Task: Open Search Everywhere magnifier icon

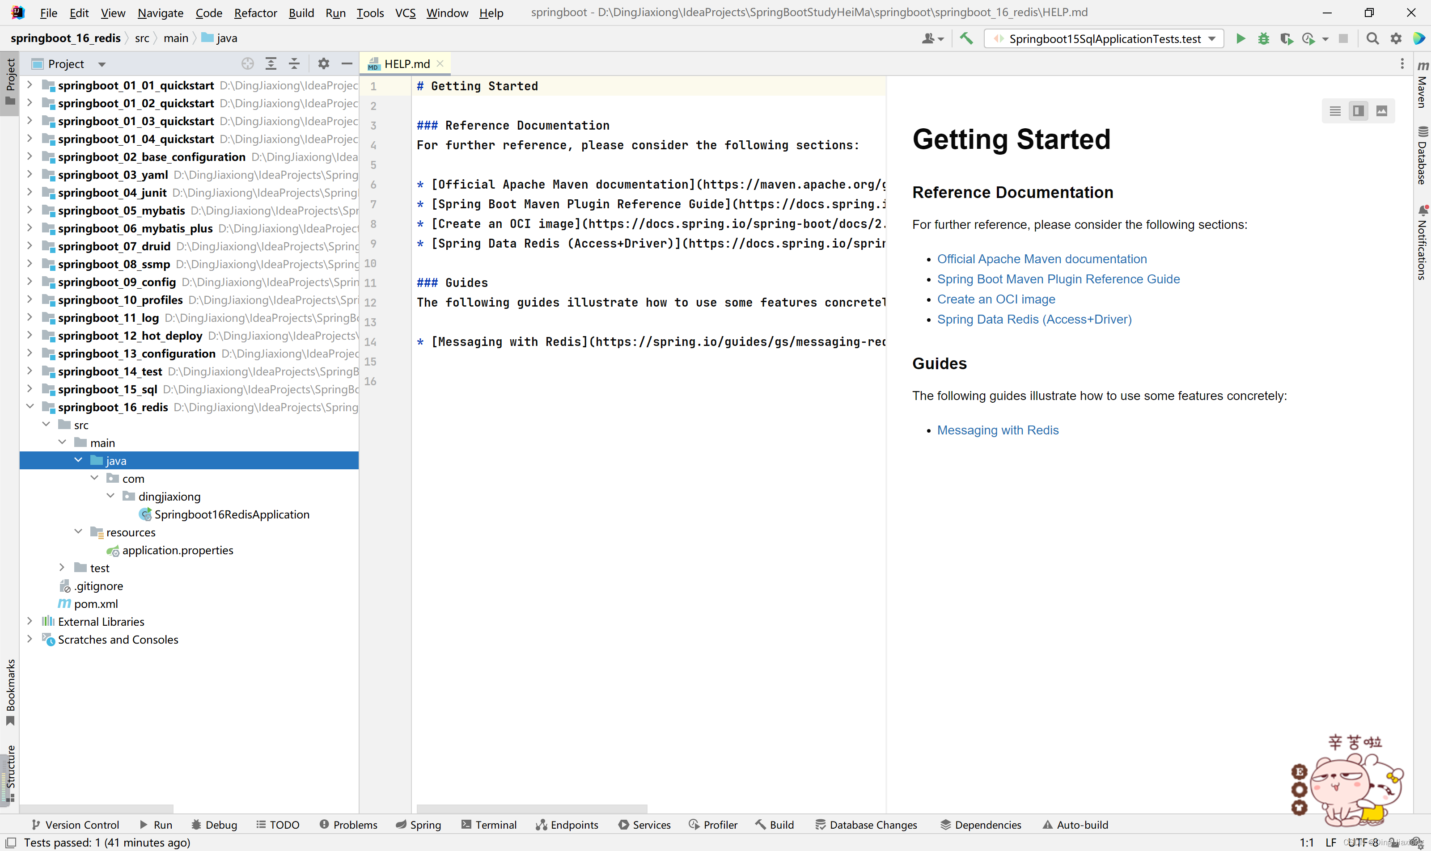Action: 1372,38
